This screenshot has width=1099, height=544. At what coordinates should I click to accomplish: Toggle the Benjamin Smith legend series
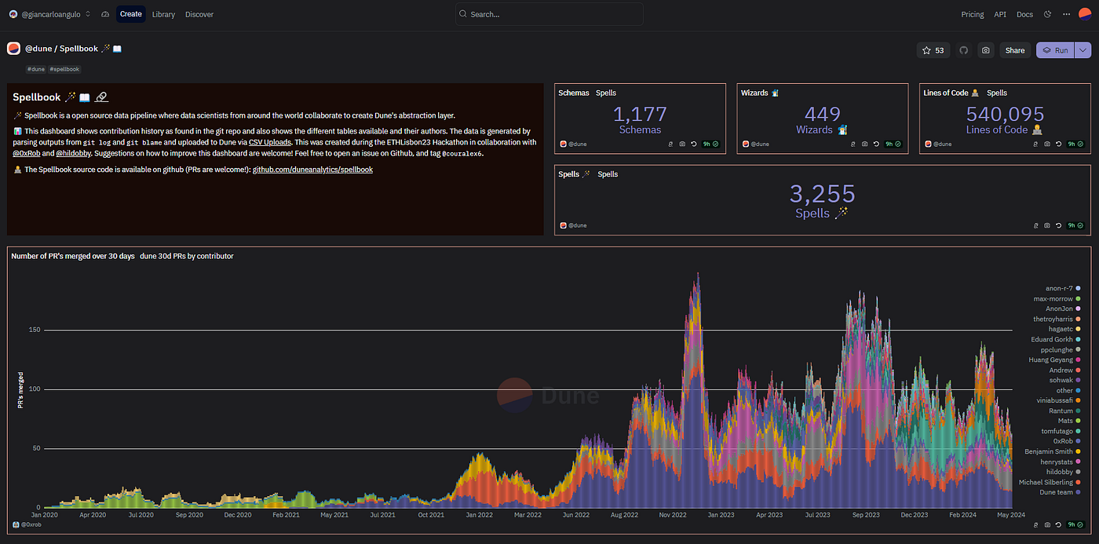coord(1053,452)
